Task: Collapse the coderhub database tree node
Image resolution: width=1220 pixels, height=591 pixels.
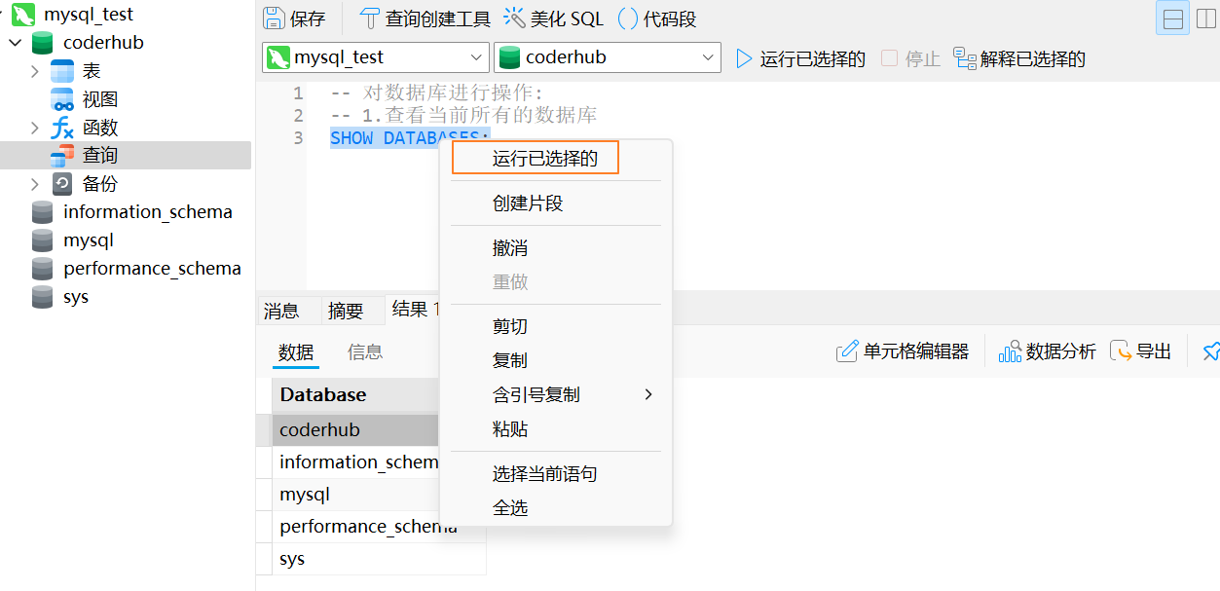Action: [x=15, y=43]
